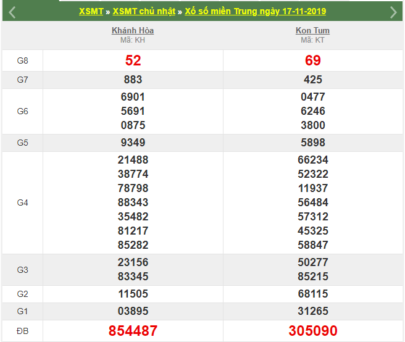Click the Mã: KH code text
The image size is (405, 342).
[x=133, y=40]
